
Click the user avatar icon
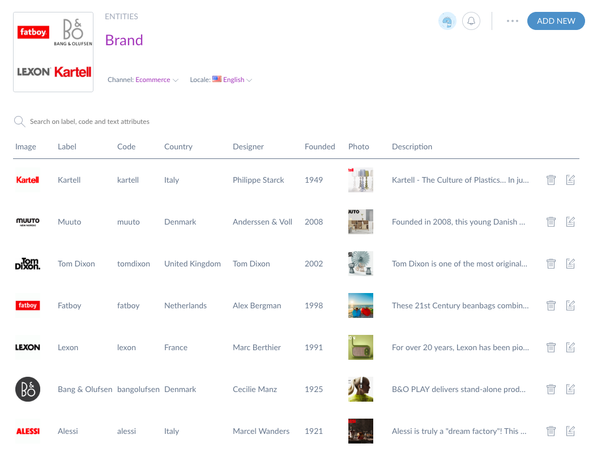pos(447,21)
